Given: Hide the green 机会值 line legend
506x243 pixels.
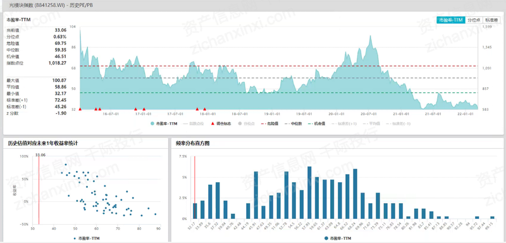Looking at the screenshot, I should click(318, 123).
